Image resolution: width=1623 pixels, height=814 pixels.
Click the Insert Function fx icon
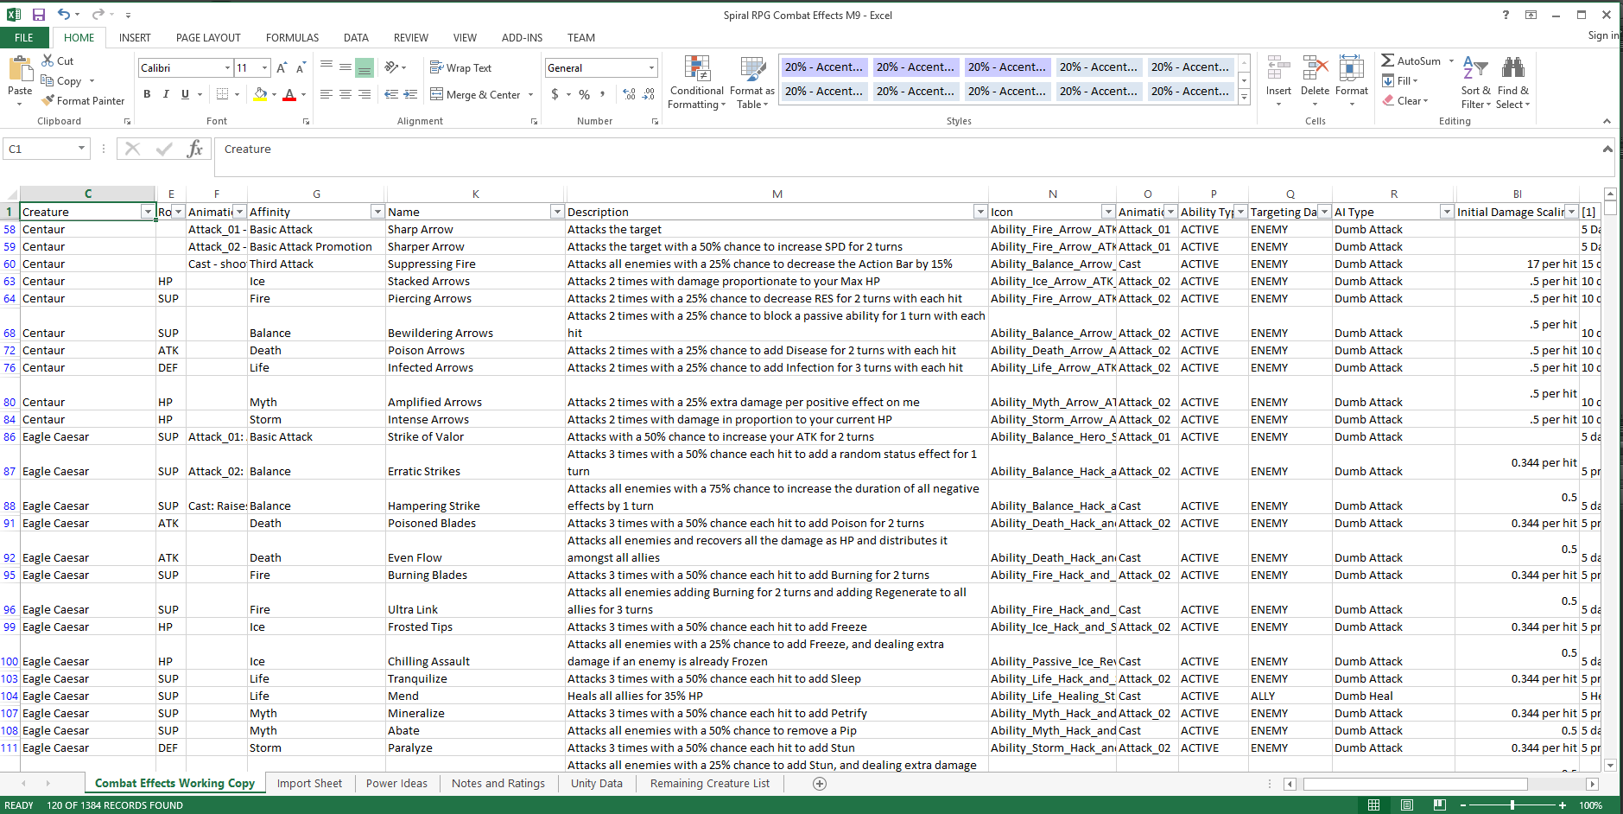point(195,149)
